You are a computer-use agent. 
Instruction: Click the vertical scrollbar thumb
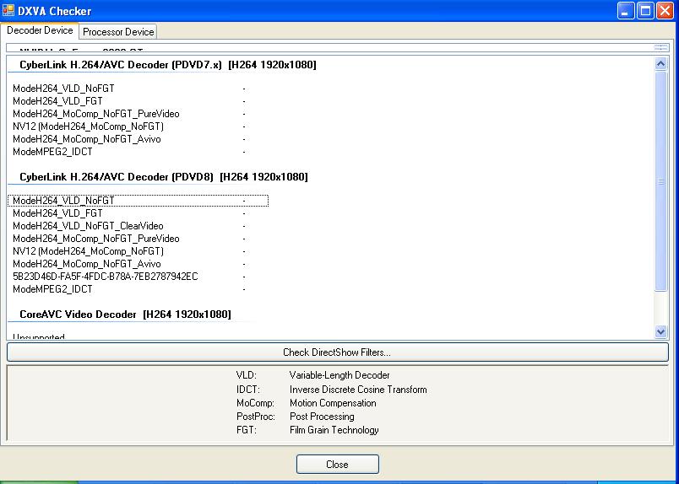click(x=660, y=181)
